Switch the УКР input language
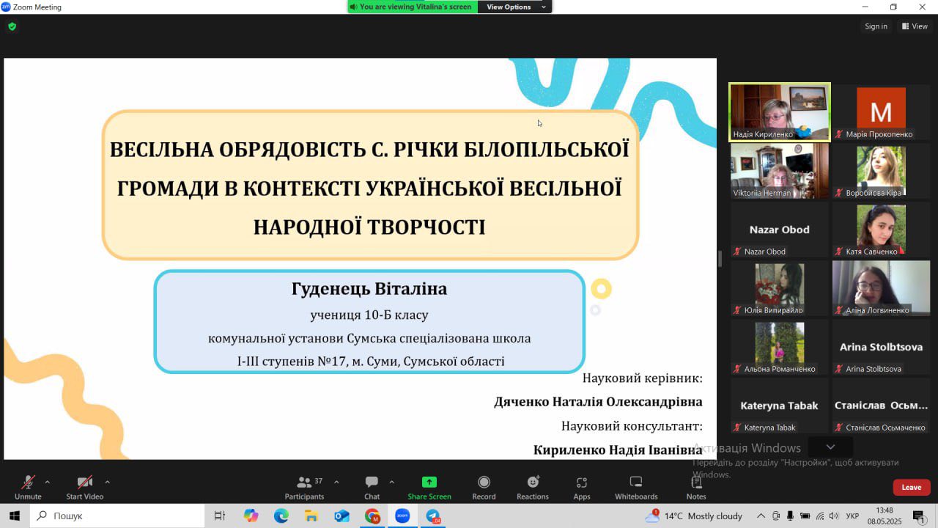938x528 pixels. [852, 516]
